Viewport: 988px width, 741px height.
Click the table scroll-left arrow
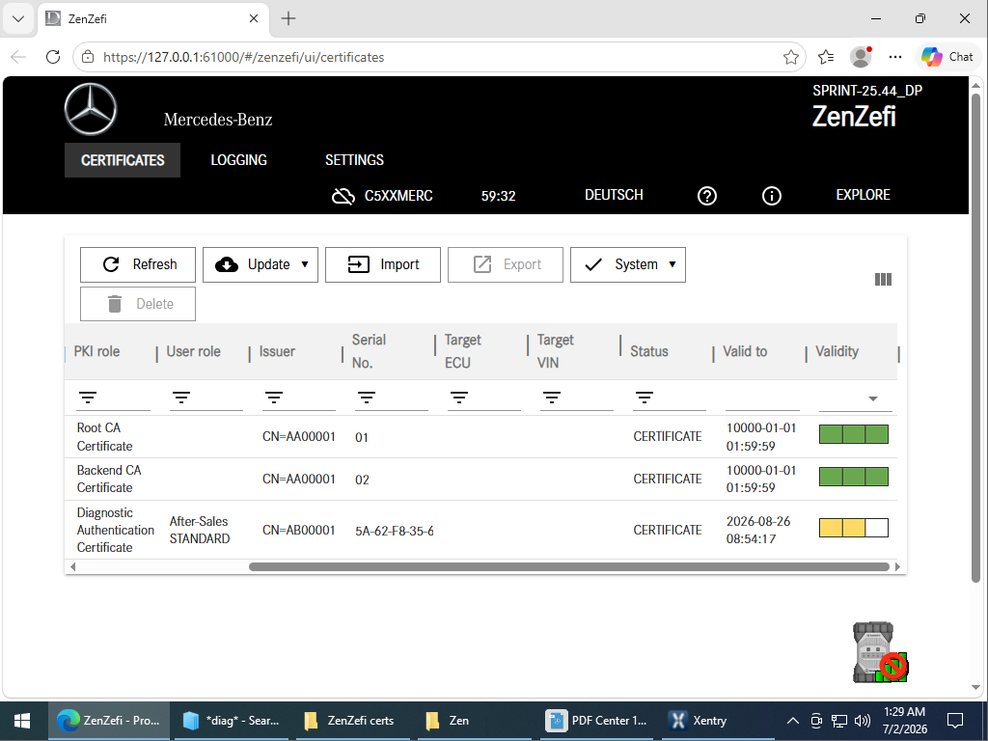(73, 566)
